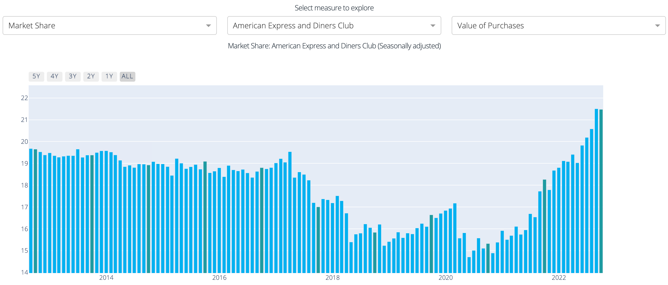Click the chart title text

coord(334,46)
